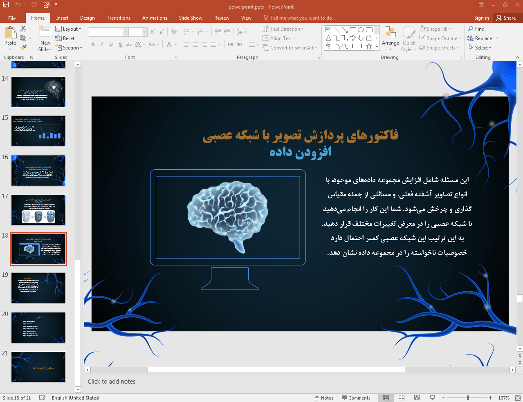Toggle the Comments pane
The image size is (523, 402).
pos(356,398)
